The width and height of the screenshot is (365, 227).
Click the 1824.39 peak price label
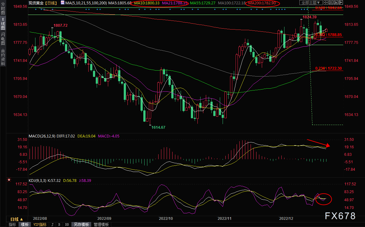point(310,17)
